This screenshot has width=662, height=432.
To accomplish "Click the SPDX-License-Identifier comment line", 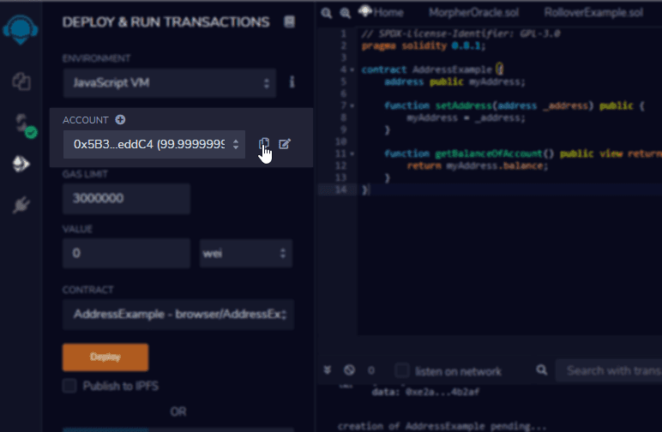I will click(460, 33).
